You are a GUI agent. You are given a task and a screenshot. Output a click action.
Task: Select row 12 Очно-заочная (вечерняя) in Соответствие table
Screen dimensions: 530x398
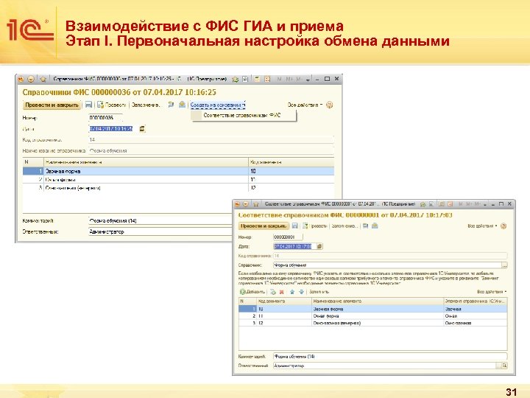[x=373, y=323]
